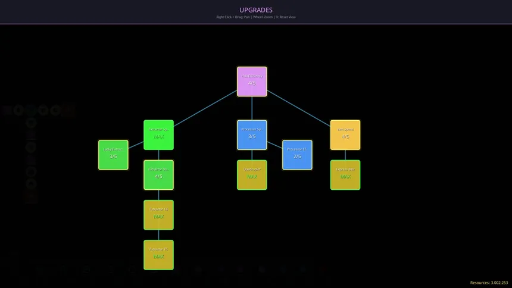Upgrade Processor Efficiency at level 2/5

tap(297, 155)
